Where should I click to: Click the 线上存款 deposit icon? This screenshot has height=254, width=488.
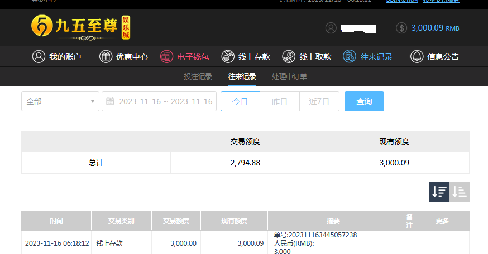(x=227, y=57)
